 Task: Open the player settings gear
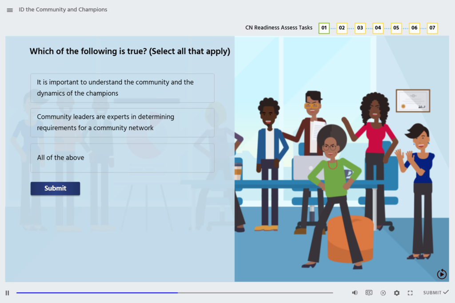tap(396, 292)
